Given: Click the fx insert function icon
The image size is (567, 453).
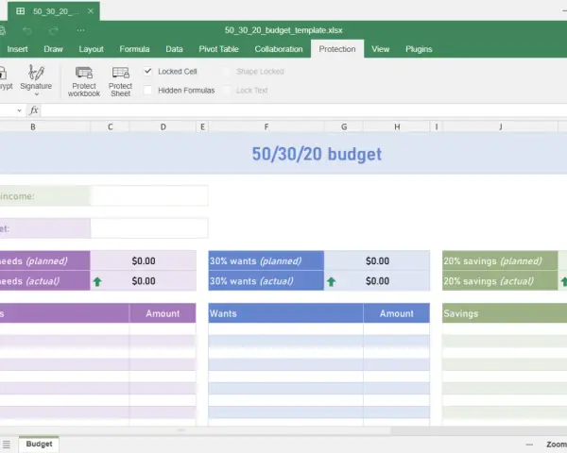Looking at the screenshot, I should pyautogui.click(x=34, y=110).
